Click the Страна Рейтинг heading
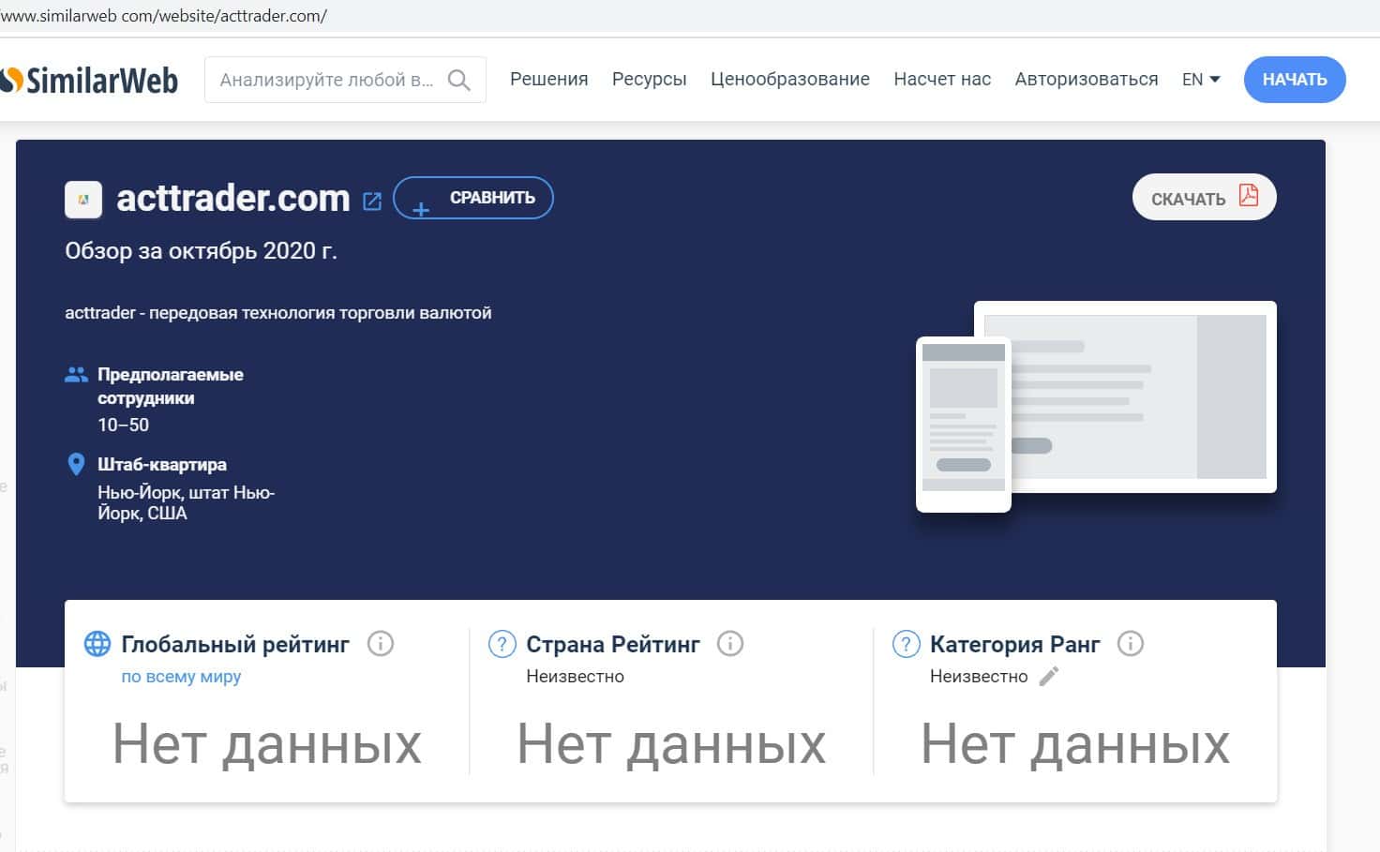This screenshot has height=852, width=1380. (x=613, y=645)
